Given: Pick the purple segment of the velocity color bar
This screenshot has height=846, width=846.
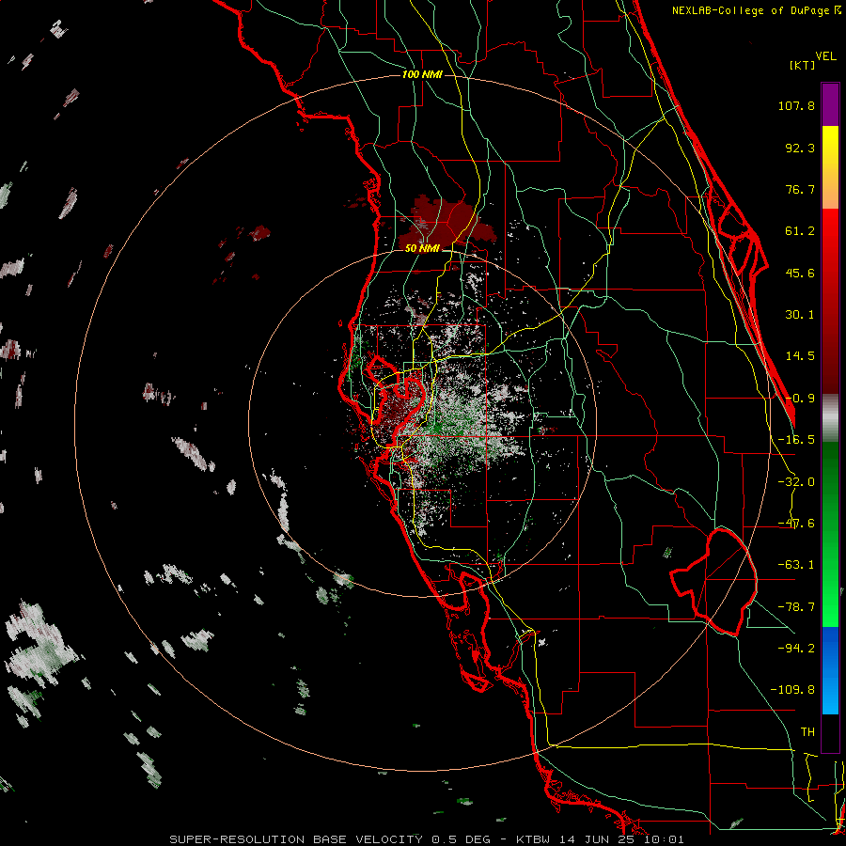Looking at the screenshot, I should (x=830, y=104).
